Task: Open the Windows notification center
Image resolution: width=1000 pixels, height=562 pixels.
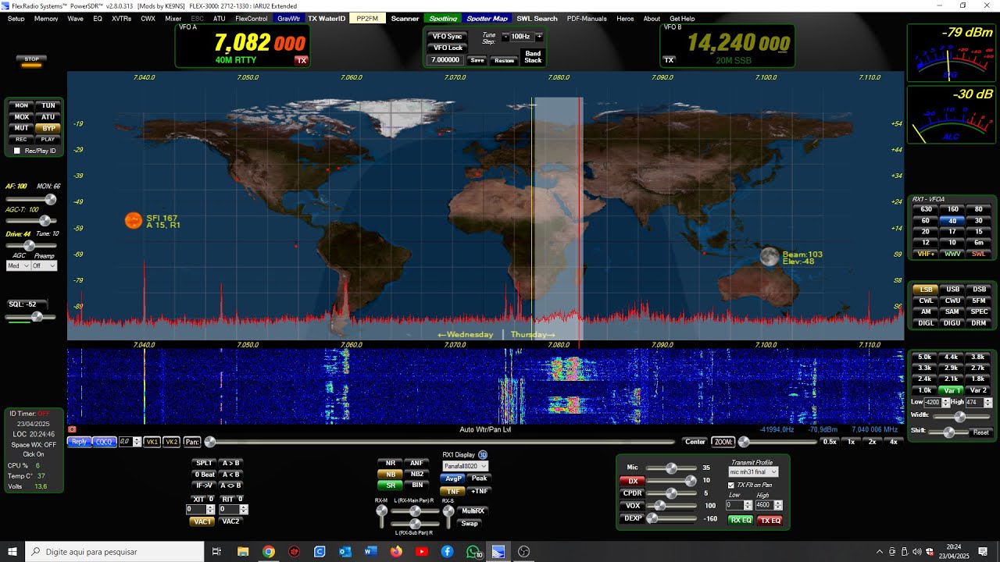Action: (983, 552)
